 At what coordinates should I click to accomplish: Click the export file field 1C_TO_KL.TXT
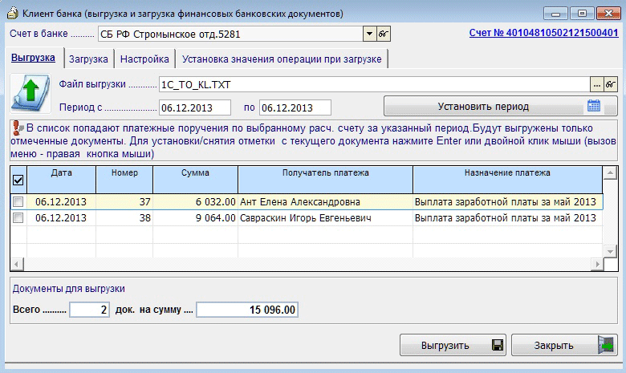click(375, 84)
